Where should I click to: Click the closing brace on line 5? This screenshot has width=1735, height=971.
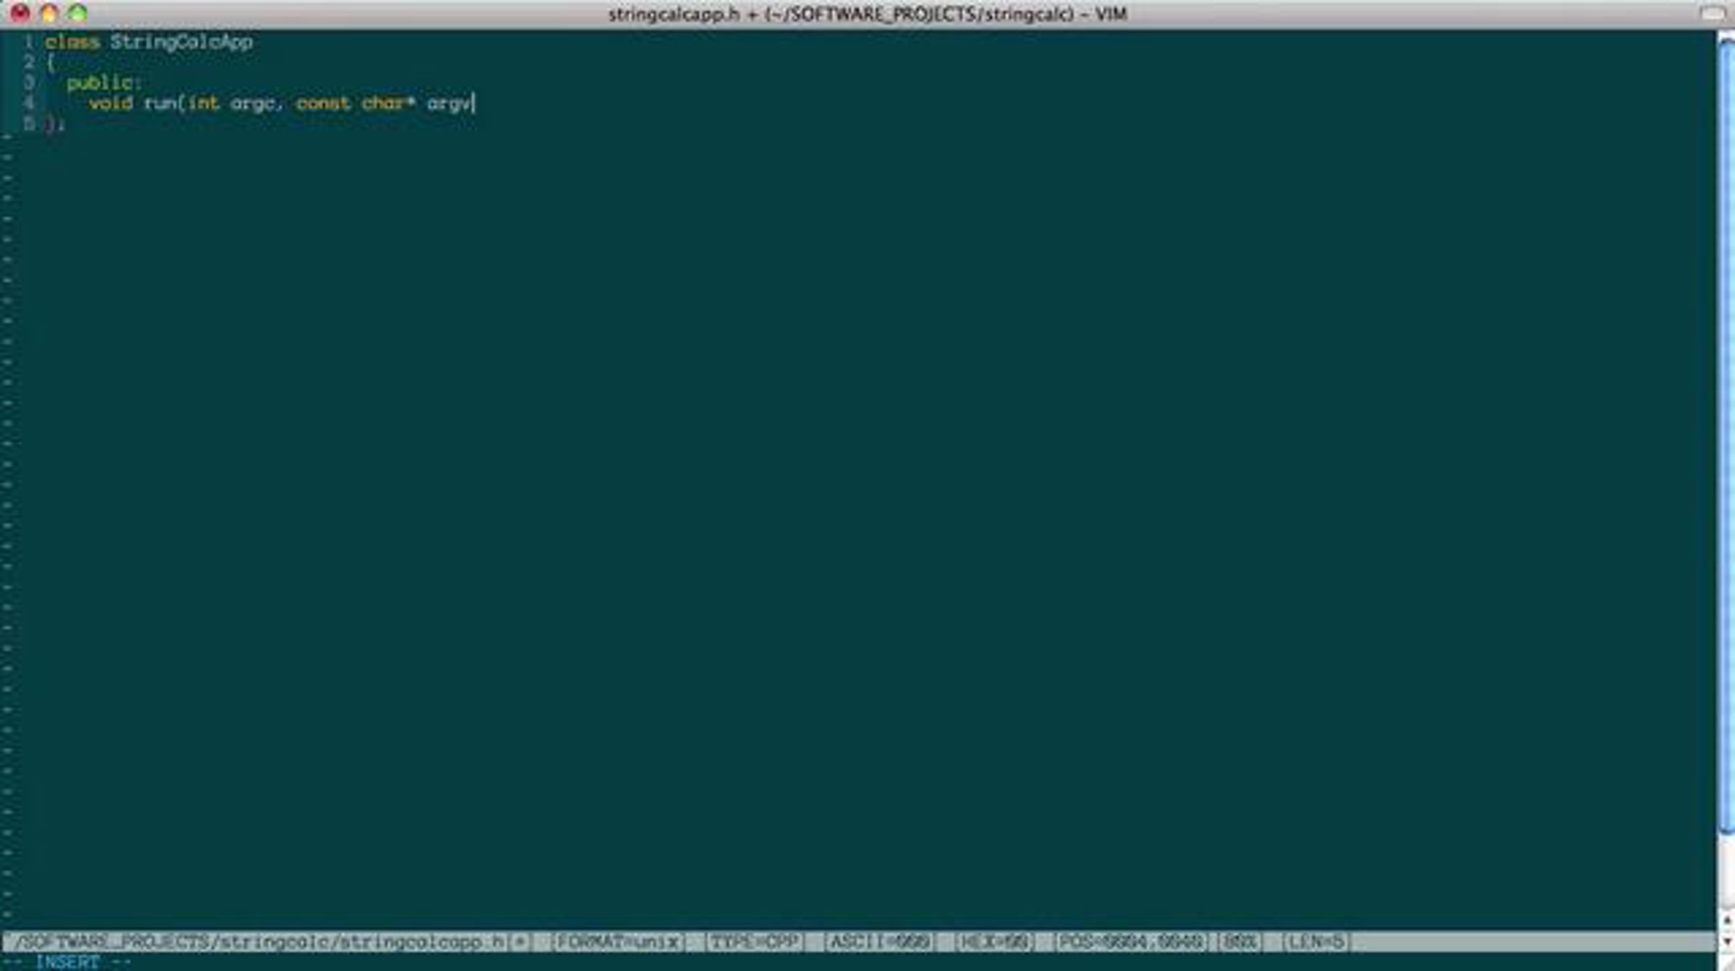click(50, 124)
